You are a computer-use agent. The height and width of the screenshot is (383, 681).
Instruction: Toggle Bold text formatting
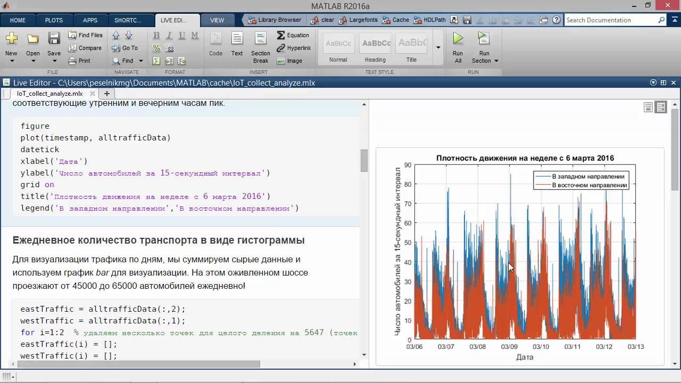pyautogui.click(x=156, y=36)
